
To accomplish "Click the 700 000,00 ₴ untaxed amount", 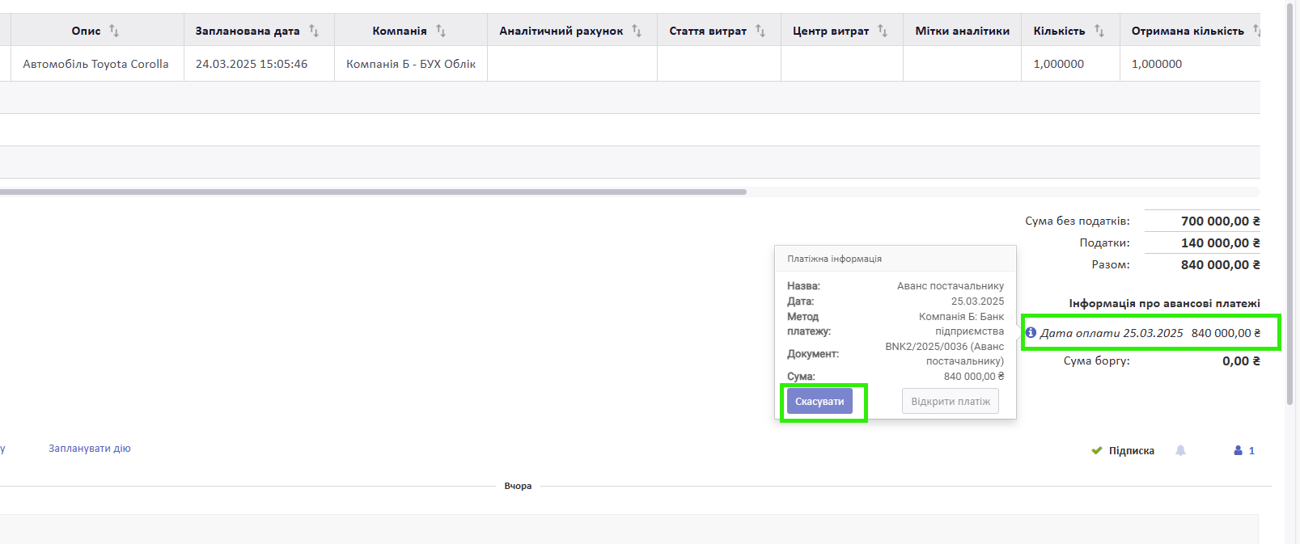I will click(1221, 221).
